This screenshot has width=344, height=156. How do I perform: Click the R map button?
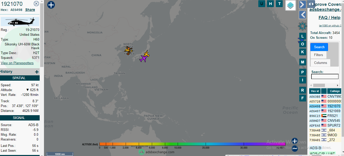click(303, 90)
